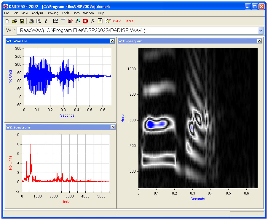Open the fx function icon
Screen dimensions: 268x220
tap(92, 21)
